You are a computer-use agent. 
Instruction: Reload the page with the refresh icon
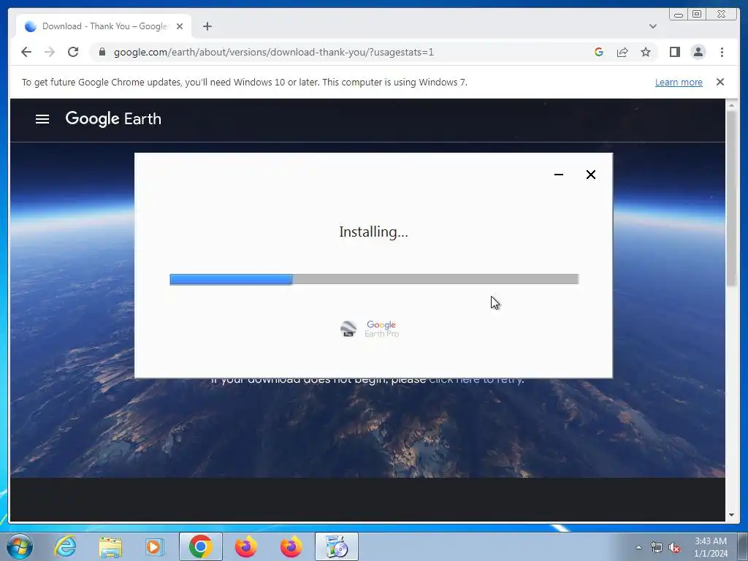[x=73, y=52]
